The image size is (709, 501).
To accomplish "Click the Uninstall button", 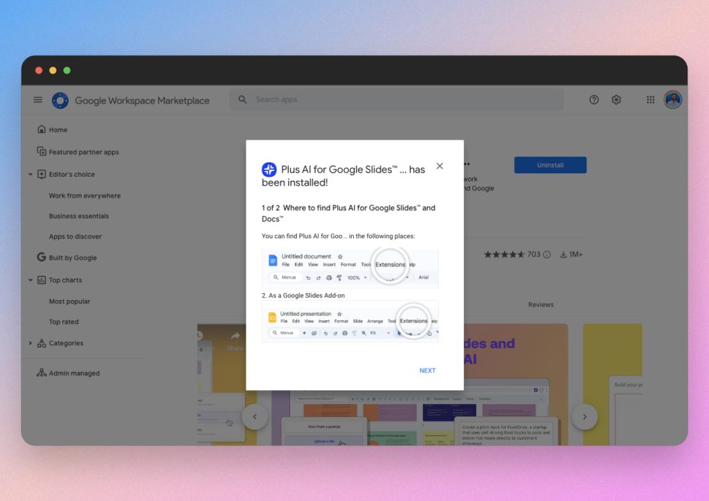I will point(550,165).
